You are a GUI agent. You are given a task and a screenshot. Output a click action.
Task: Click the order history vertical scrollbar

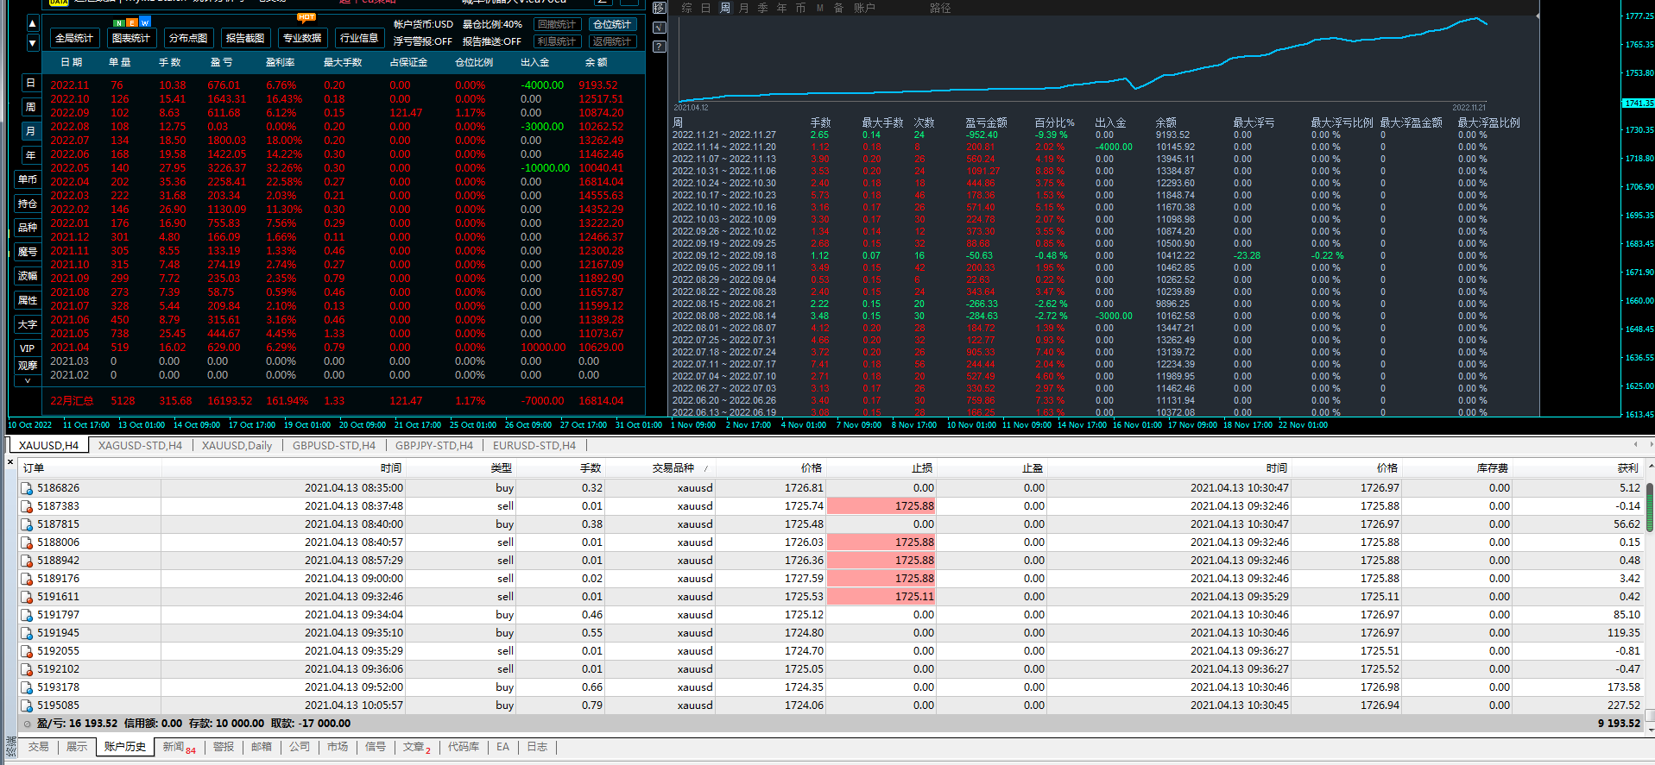tap(1649, 509)
